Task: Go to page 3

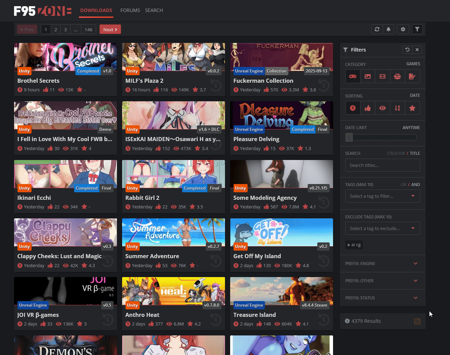Action: coord(66,30)
